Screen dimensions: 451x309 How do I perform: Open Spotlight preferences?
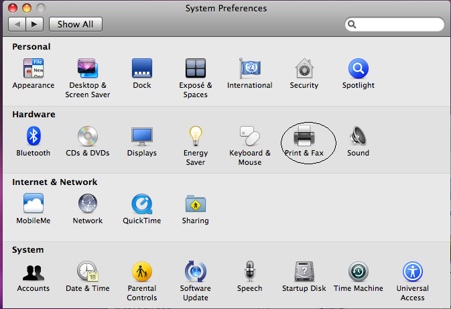point(358,69)
